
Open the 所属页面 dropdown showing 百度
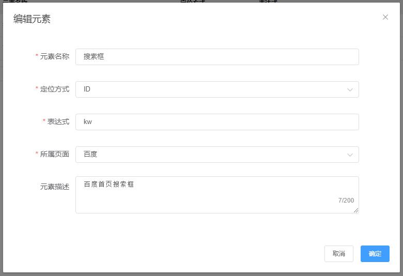click(212, 155)
